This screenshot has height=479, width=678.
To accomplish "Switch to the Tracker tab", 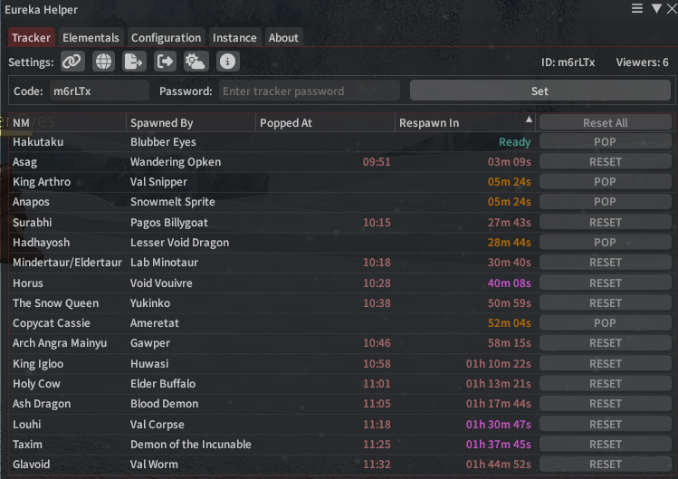I will coord(31,38).
